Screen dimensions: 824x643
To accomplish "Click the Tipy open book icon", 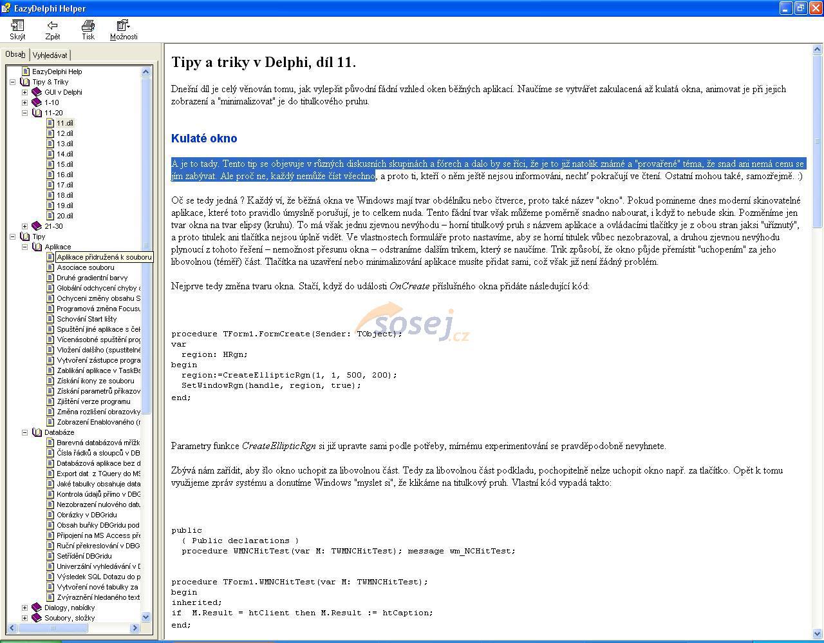I will pos(24,236).
